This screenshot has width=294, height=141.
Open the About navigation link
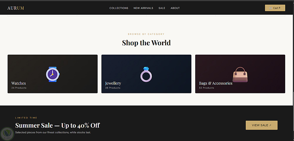click(175, 8)
